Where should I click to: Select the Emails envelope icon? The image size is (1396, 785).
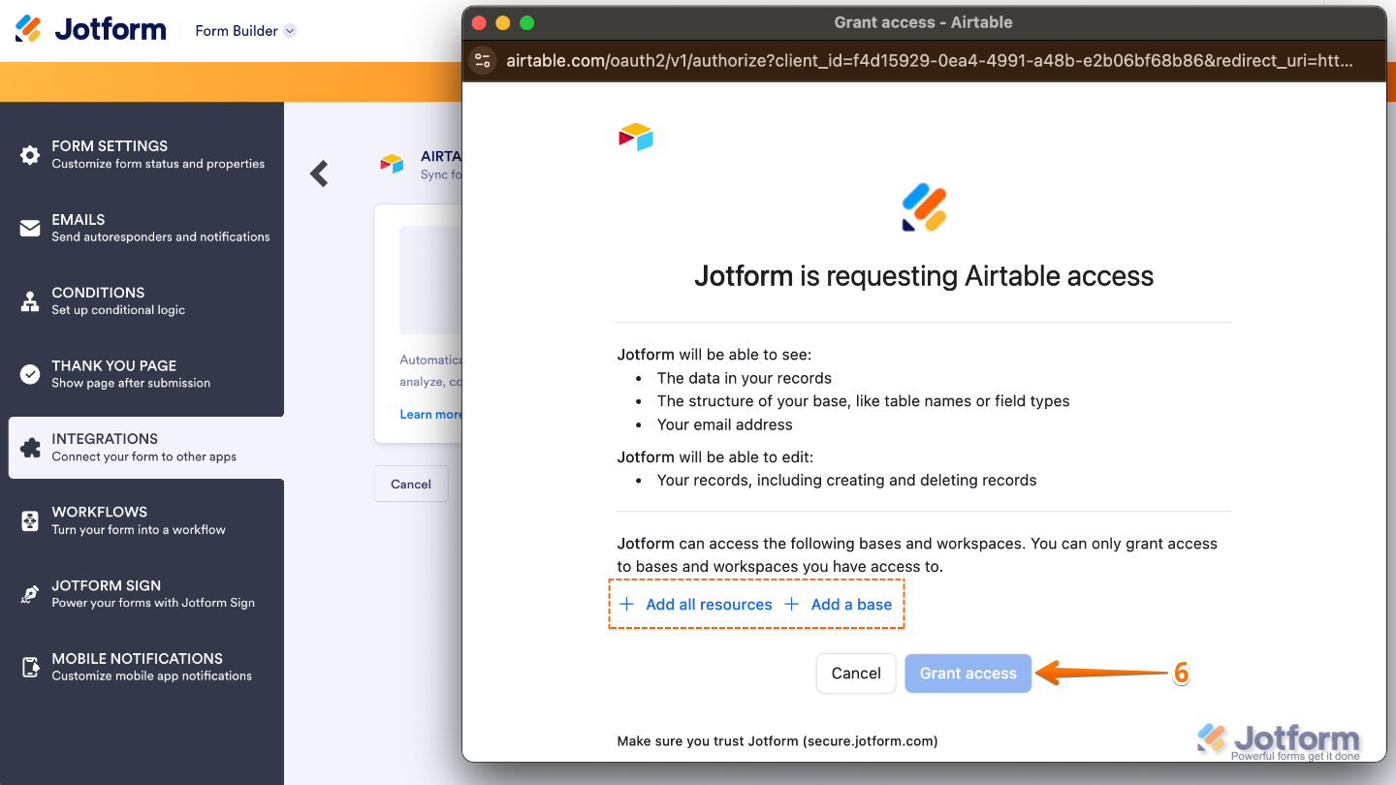pos(28,227)
